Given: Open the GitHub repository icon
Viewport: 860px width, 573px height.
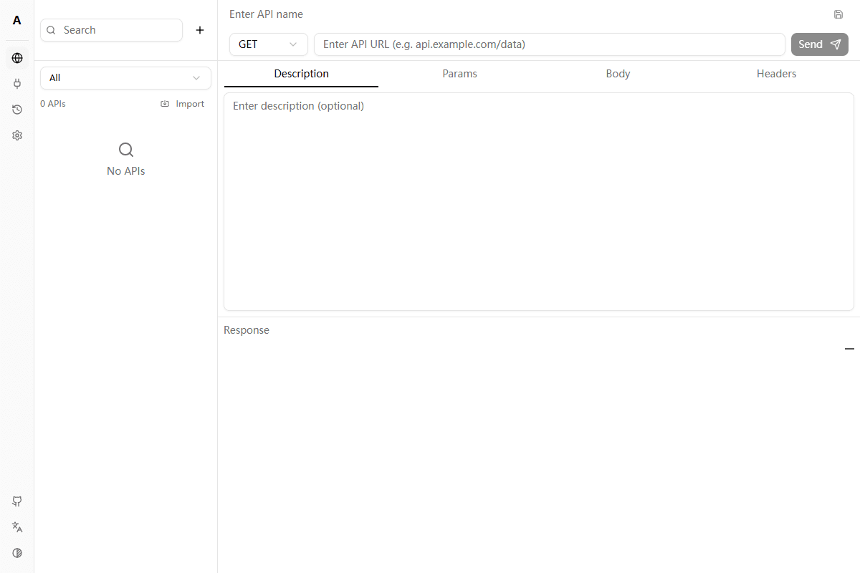Looking at the screenshot, I should (x=16, y=501).
